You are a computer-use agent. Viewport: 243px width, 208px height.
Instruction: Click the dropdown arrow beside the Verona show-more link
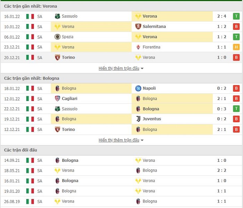142,68
